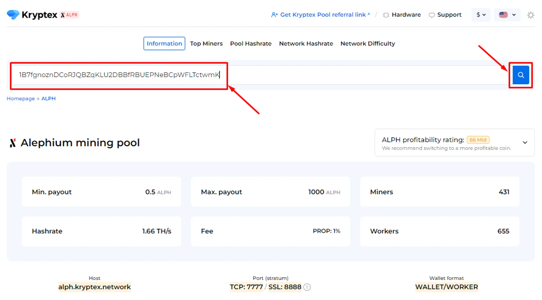Screen dimensions: 542x300
Task: Click the wallet address search field
Action: pos(119,75)
